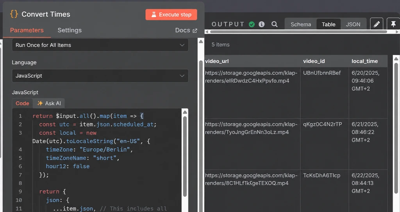
Task: Click the left arrow of the horizontal scrollbar
Action: pyautogui.click(x=207, y=32)
